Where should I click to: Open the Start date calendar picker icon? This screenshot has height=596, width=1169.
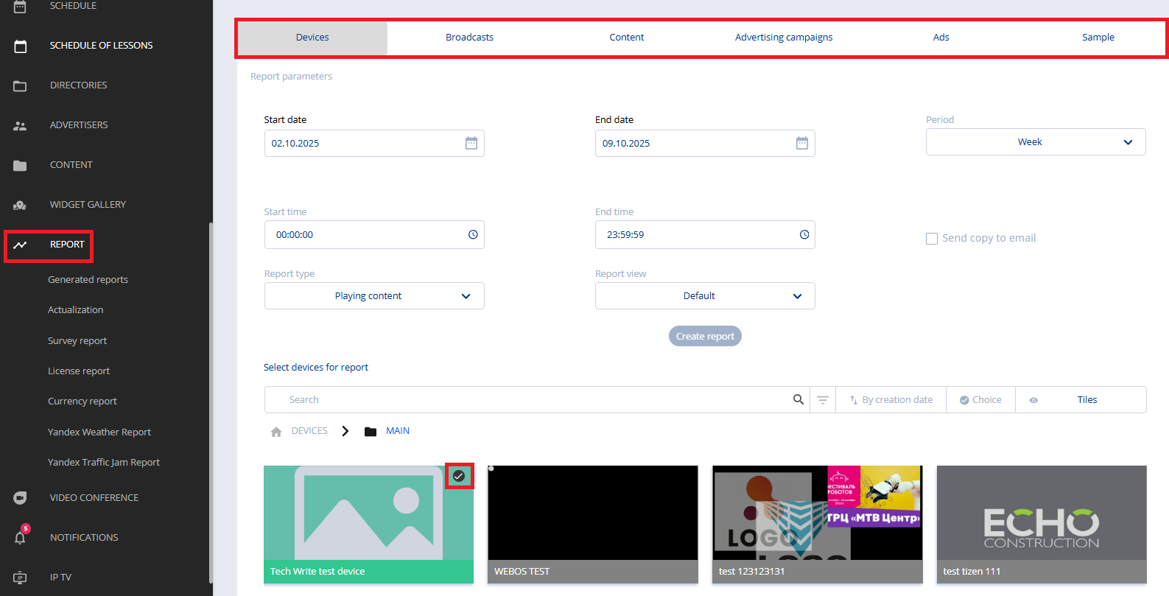click(x=471, y=143)
